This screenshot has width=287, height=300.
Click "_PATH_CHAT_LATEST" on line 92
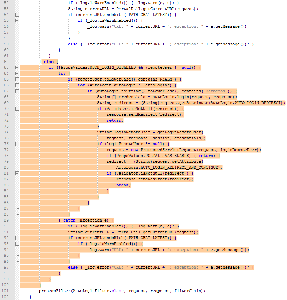(x=147, y=238)
